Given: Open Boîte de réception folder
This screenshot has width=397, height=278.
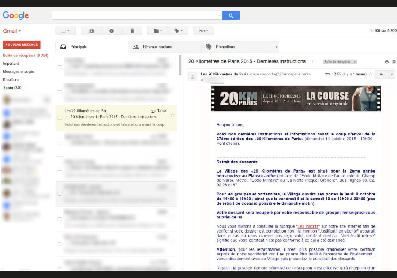Looking at the screenshot, I should [x=26, y=56].
